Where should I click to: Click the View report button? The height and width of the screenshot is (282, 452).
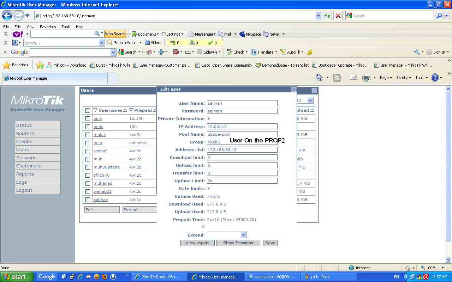(197, 243)
